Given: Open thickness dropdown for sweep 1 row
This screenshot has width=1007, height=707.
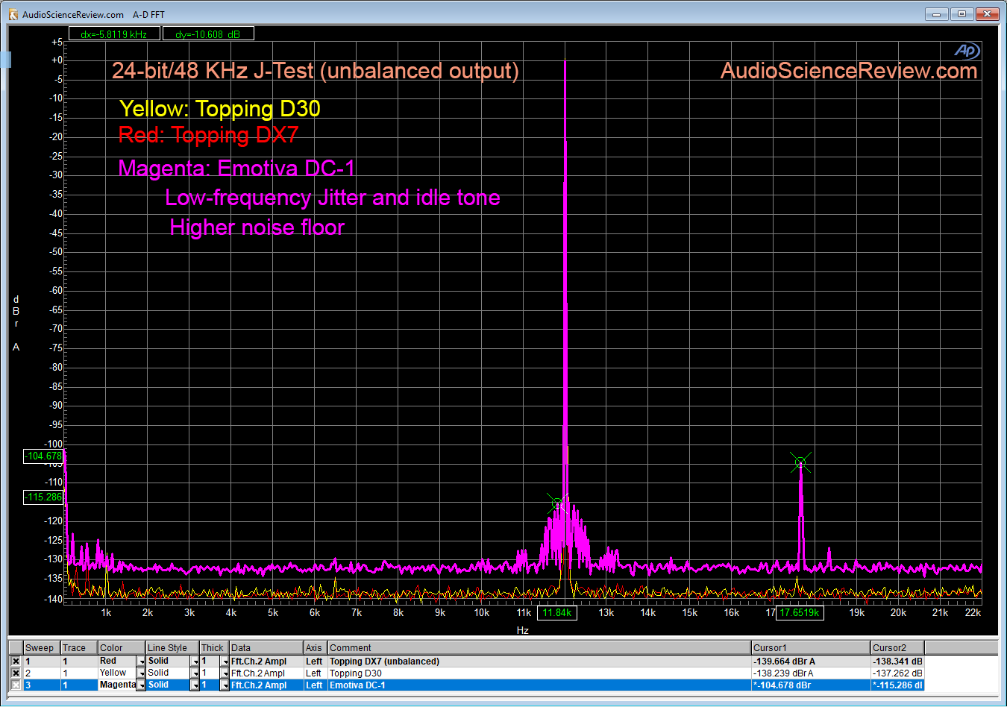Looking at the screenshot, I should coord(225,662).
